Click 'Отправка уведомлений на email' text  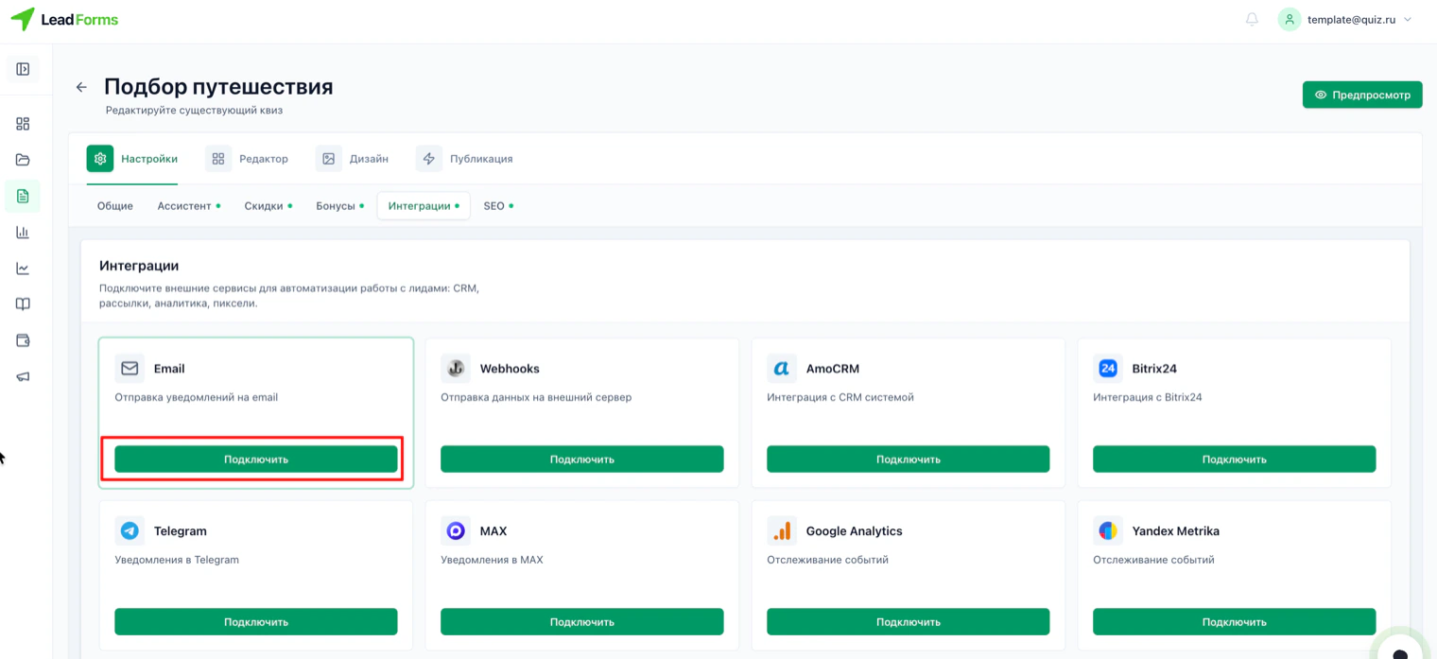(197, 397)
